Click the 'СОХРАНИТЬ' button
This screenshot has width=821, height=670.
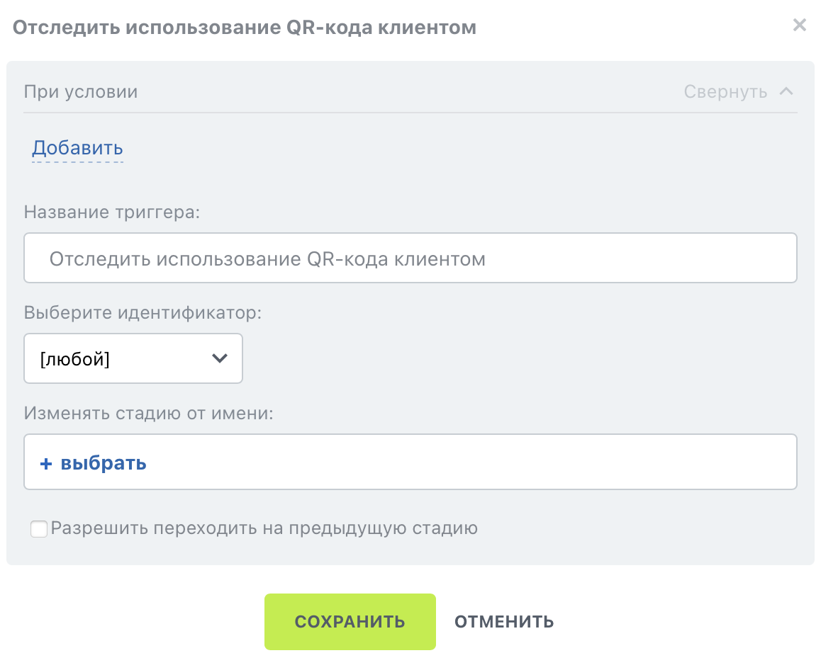coord(350,621)
